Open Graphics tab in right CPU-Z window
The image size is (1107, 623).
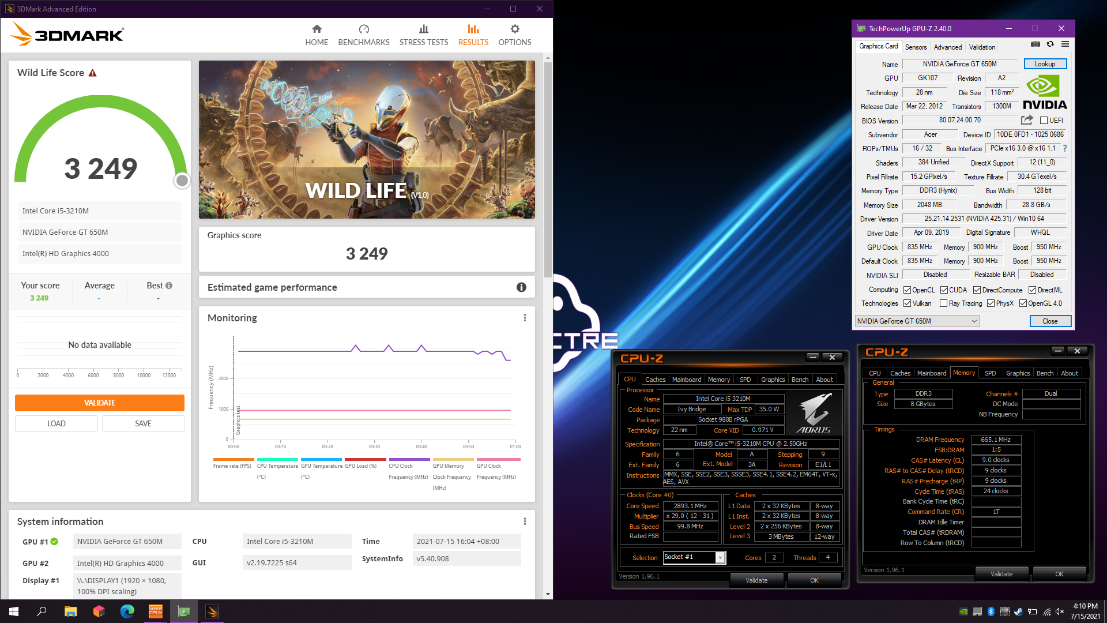tap(1018, 373)
